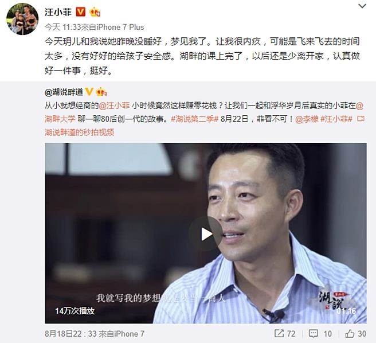Viewport: 376px width, 343px height.
Task: Open the post options chevron dropdown
Action: click(x=362, y=6)
